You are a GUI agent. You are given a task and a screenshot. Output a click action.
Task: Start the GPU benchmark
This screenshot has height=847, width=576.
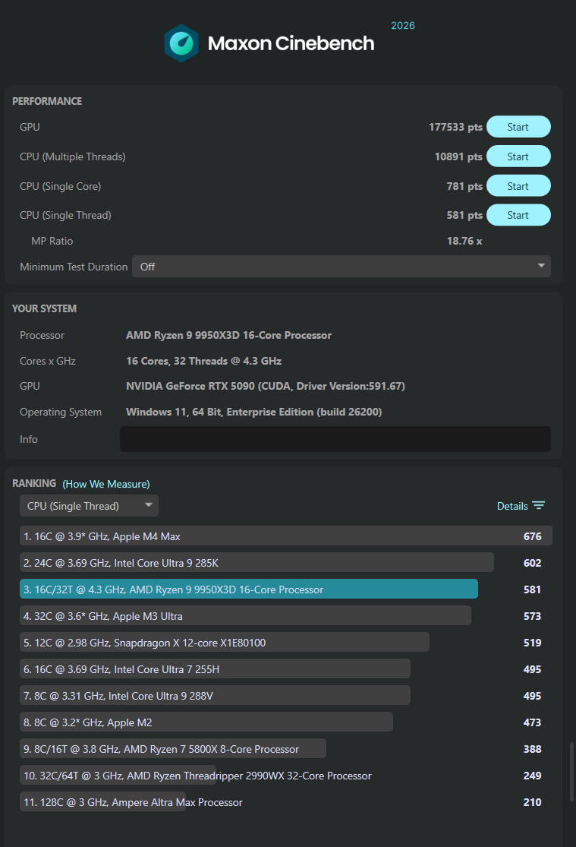(x=518, y=127)
